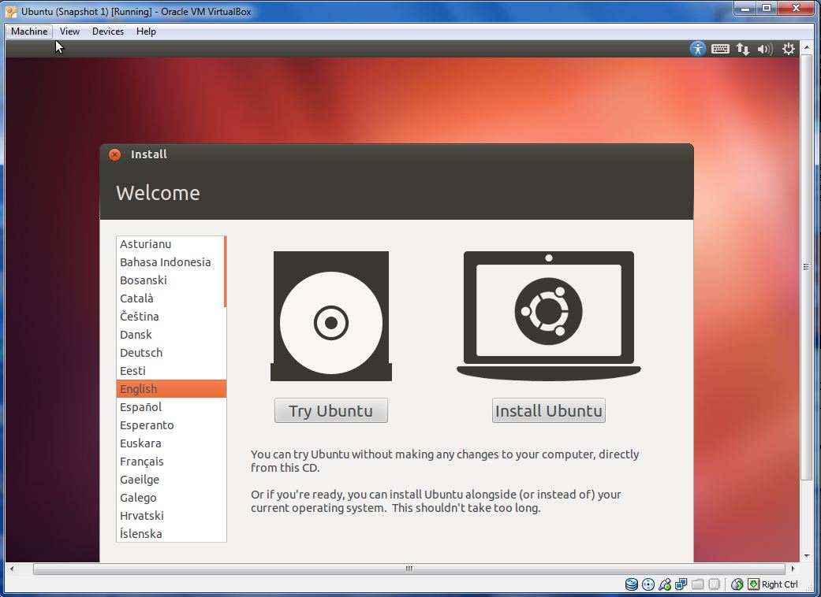Click the VM window vertical scrollbar thumb
The height and width of the screenshot is (597, 821).
click(806, 267)
